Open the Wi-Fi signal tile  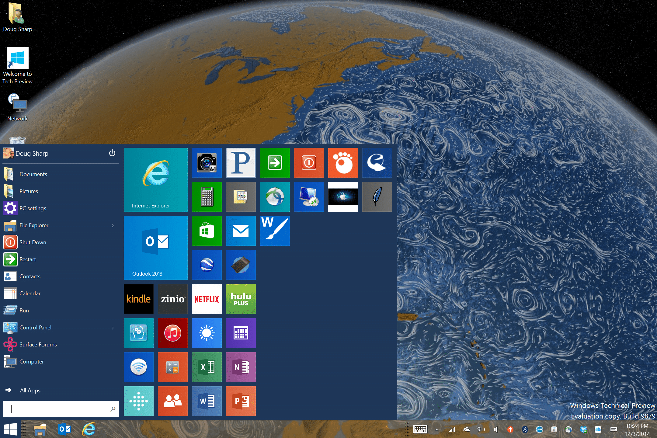(x=139, y=367)
